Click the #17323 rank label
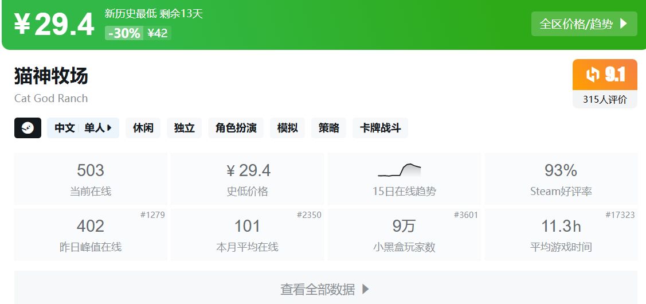Screen dimensions: 646x304 point(620,215)
